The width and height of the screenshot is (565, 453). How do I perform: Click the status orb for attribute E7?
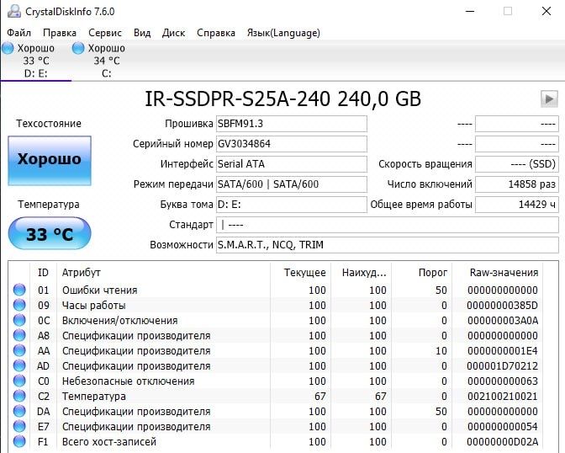click(x=19, y=426)
